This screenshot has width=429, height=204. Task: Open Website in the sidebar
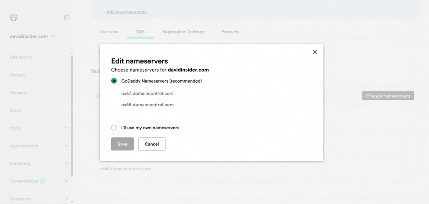point(18,93)
